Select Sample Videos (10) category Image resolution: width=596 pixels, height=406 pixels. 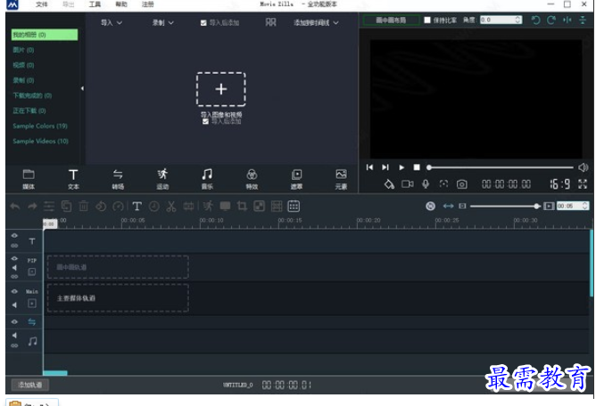point(41,142)
